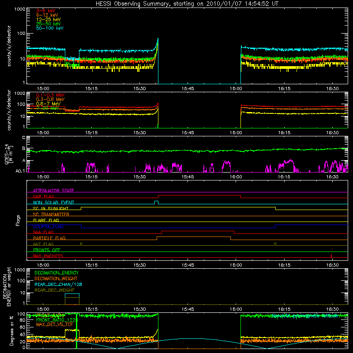Select the 3-6 keV legend label

pos(46,11)
